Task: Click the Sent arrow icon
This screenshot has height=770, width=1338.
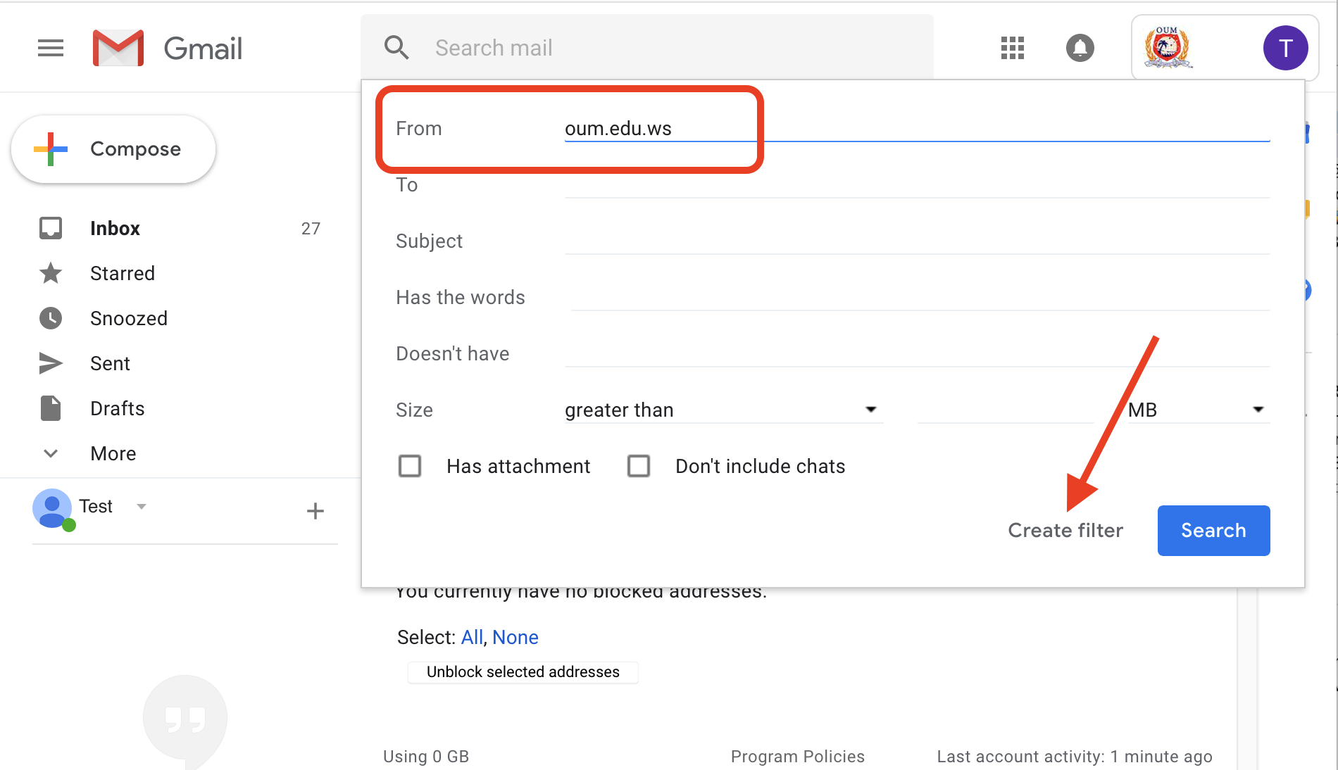Action: (x=51, y=363)
